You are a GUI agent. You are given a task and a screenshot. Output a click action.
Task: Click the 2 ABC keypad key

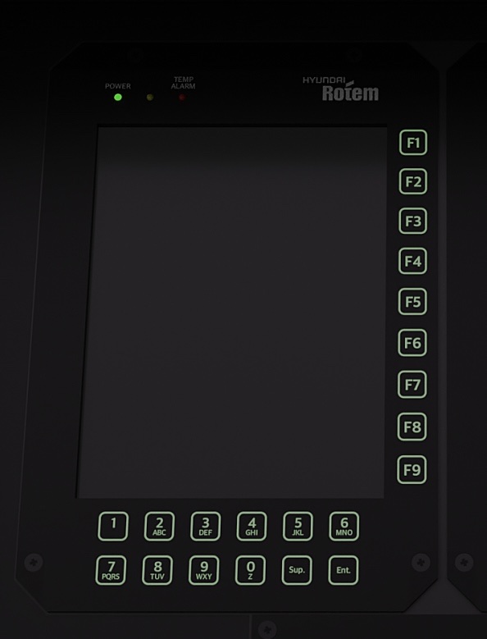[x=159, y=526]
